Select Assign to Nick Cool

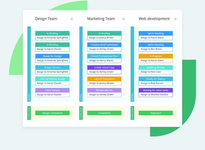tap(156, 72)
